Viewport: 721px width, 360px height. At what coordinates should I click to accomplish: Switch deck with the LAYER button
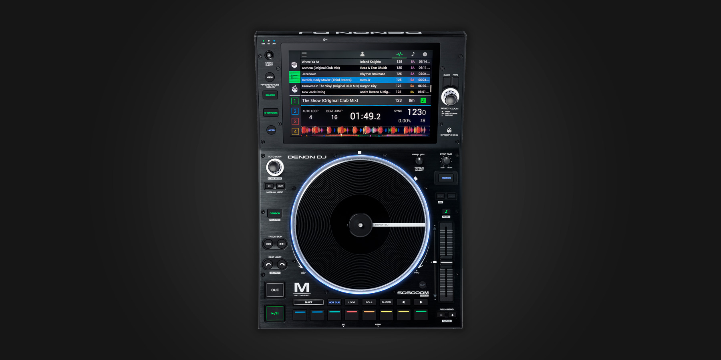pos(271,130)
